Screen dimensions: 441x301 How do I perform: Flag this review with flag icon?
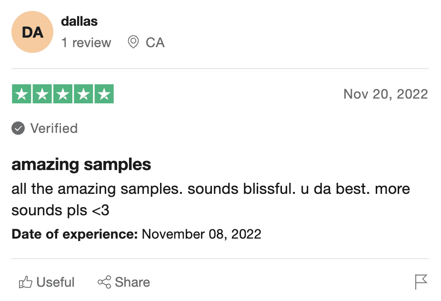click(421, 282)
